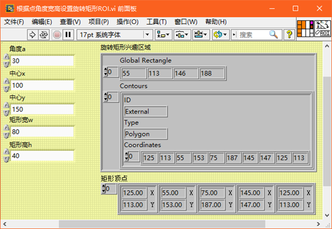Click the Global Rectangle value 188

212,73
